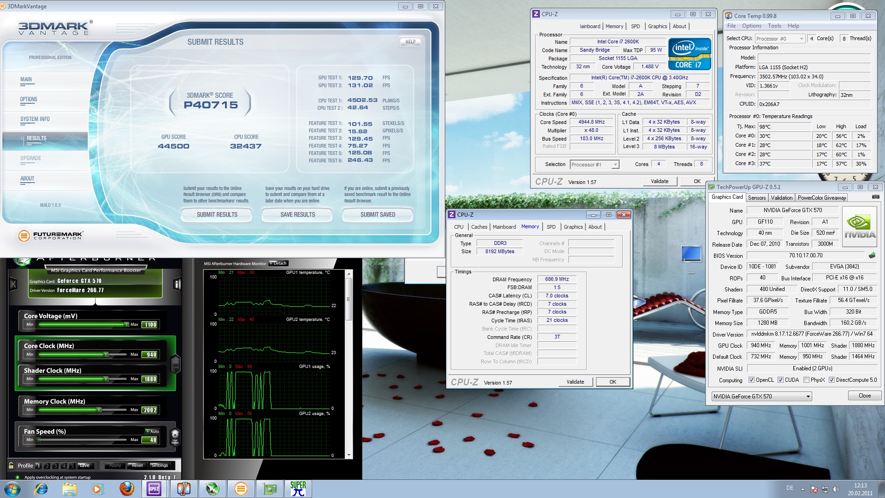Click the Afterburner info 'i' side button
Screen dimensions: 885x498
point(177,285)
